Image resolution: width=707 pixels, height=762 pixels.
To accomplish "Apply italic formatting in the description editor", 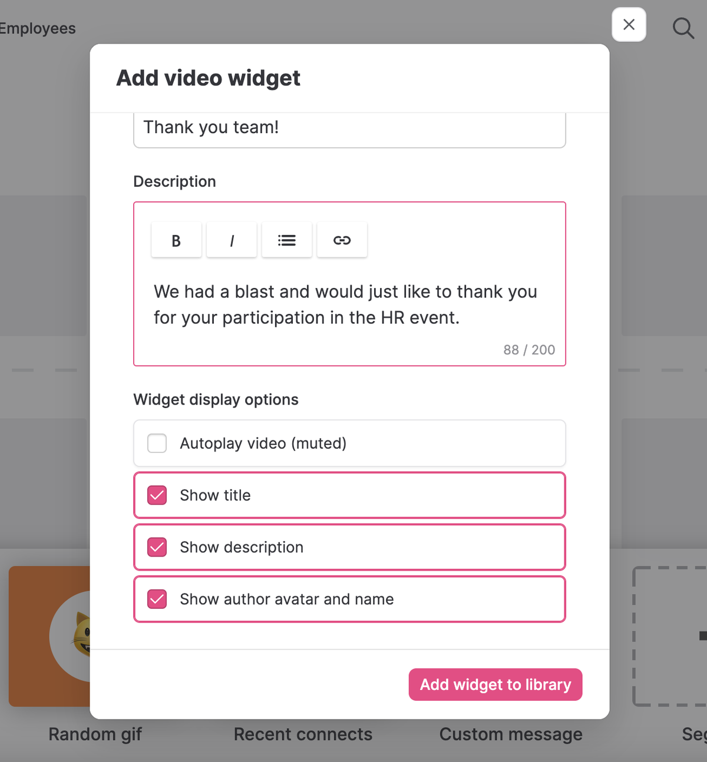I will point(232,240).
